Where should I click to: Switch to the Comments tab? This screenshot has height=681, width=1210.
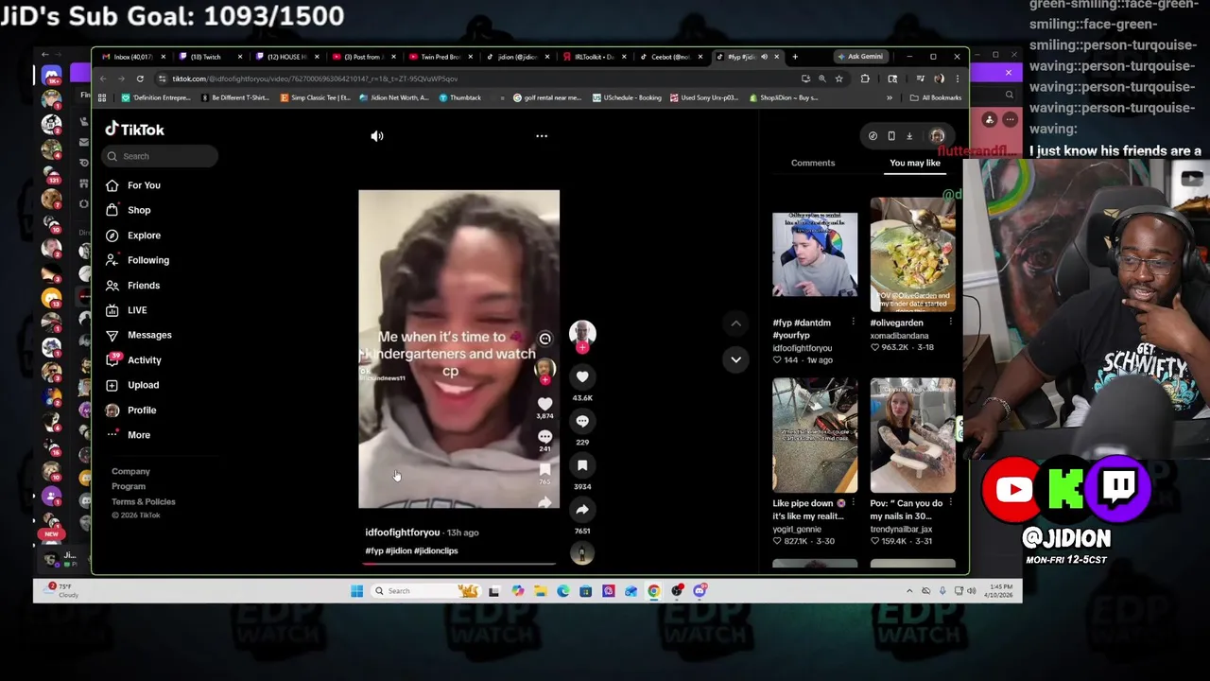point(813,163)
